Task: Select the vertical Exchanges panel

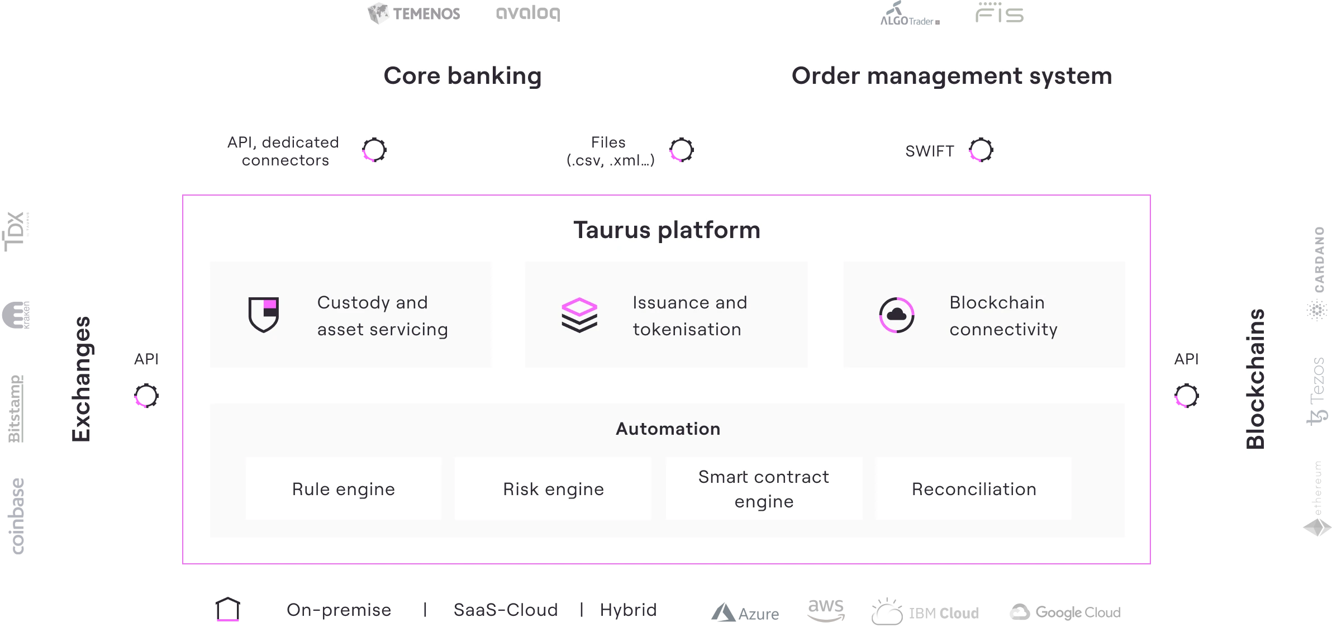Action: click(78, 380)
